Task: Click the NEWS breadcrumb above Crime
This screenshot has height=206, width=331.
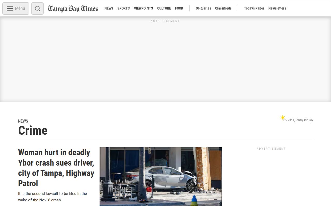Action: click(23, 121)
